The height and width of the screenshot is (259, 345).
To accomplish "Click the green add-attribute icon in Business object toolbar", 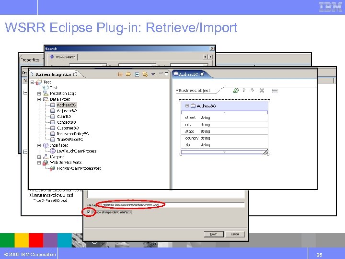I will [x=236, y=91].
